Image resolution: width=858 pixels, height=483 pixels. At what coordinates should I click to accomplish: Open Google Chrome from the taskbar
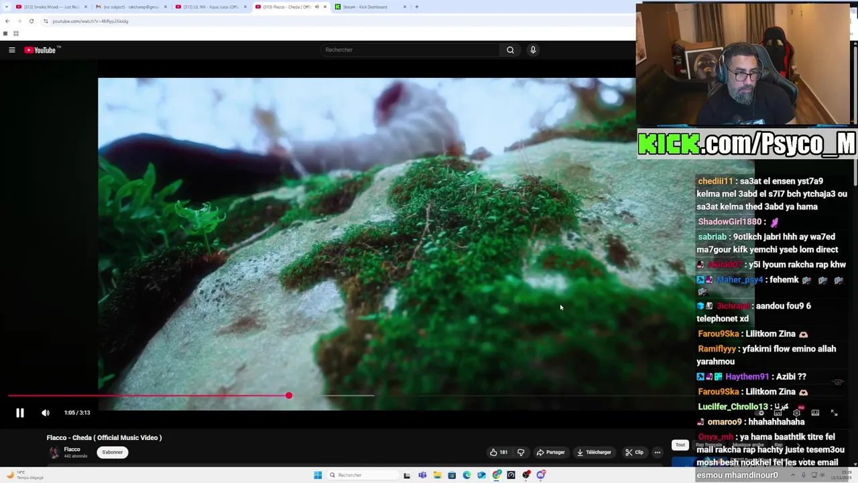(x=497, y=475)
